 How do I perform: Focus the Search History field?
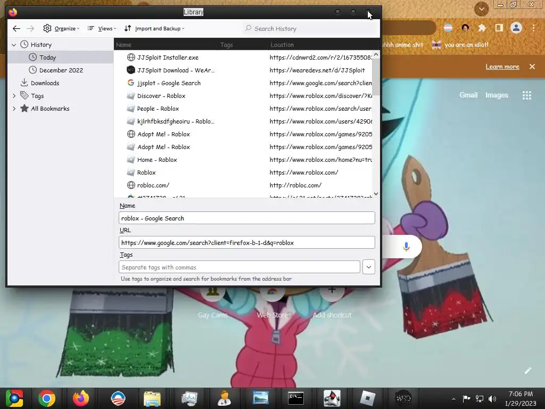pyautogui.click(x=310, y=29)
